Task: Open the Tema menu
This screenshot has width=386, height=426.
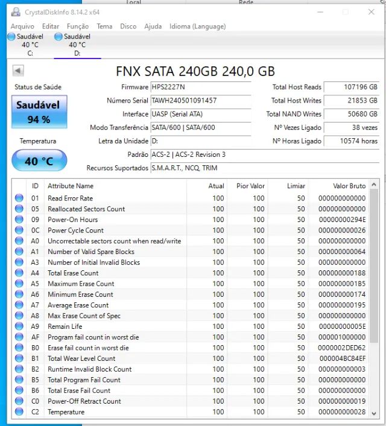Action: 104,27
